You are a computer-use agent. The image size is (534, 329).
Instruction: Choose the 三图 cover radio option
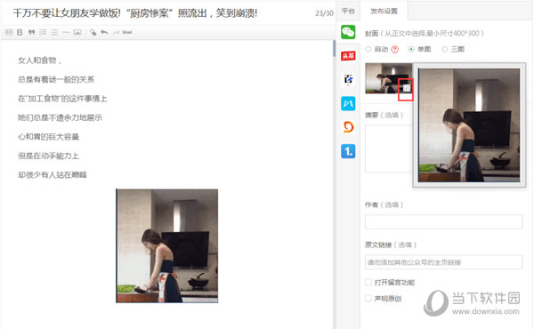445,49
